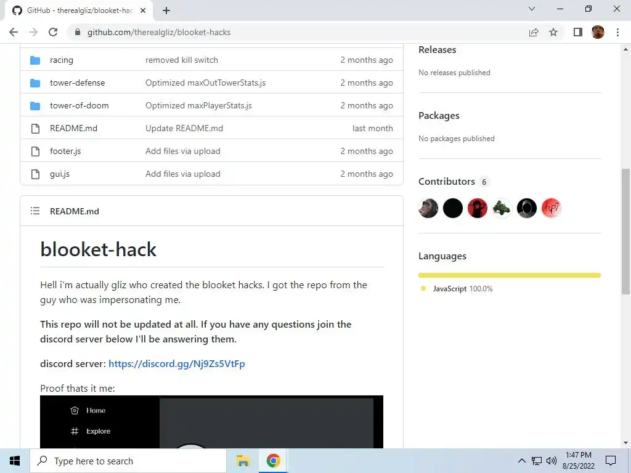Click the footer.js file icon
Screen dimensions: 631x473
coord(35,152)
